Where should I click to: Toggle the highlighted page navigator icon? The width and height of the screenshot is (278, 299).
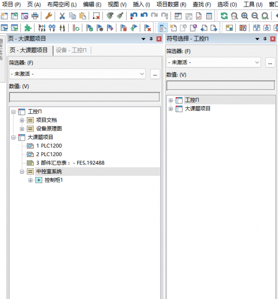coord(163,28)
